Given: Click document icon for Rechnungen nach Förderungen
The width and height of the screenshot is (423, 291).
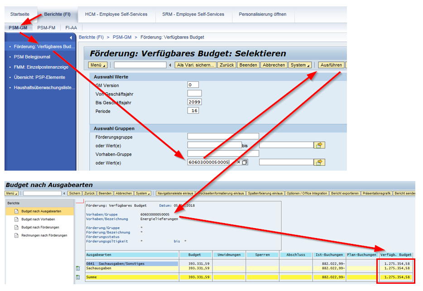Looking at the screenshot, I should tap(16, 235).
